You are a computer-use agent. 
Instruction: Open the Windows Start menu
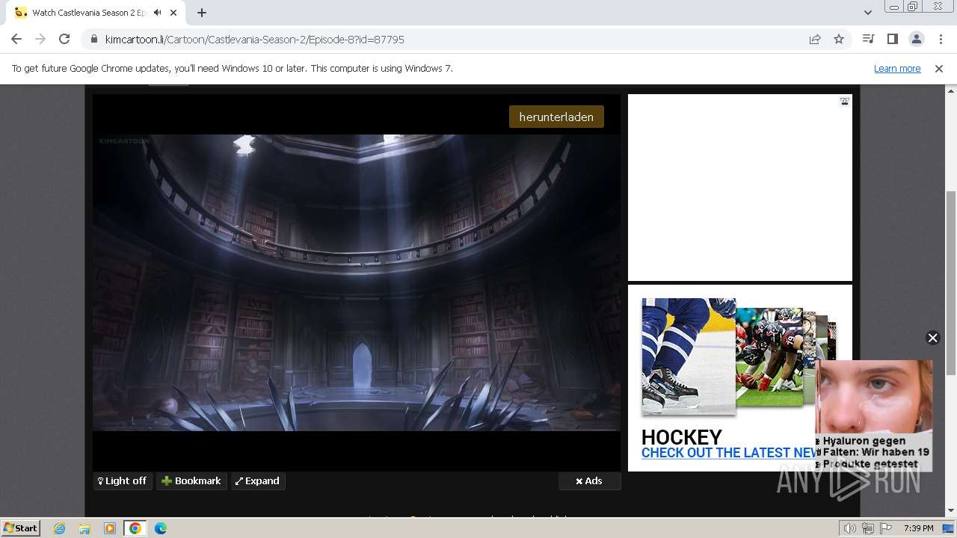(20, 528)
